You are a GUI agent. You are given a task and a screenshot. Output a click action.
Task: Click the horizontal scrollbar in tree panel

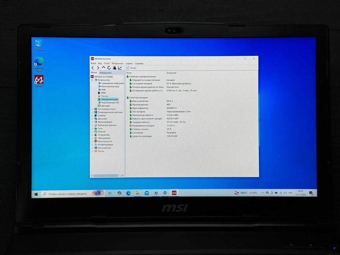point(106,176)
